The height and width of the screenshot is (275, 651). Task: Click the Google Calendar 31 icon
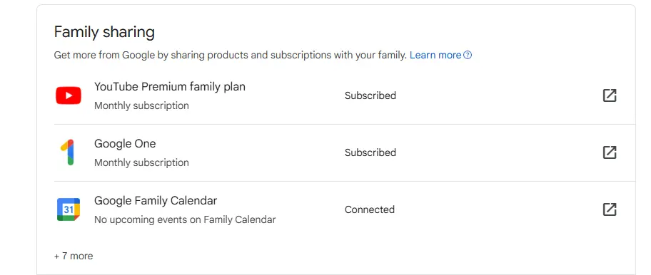pos(69,209)
